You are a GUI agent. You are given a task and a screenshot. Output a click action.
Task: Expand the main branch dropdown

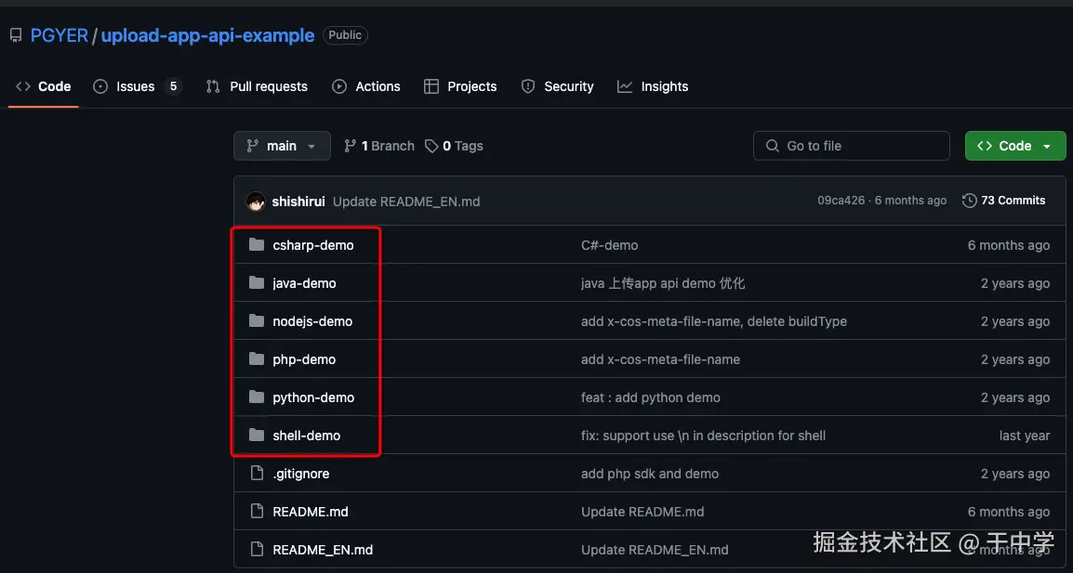pos(282,146)
